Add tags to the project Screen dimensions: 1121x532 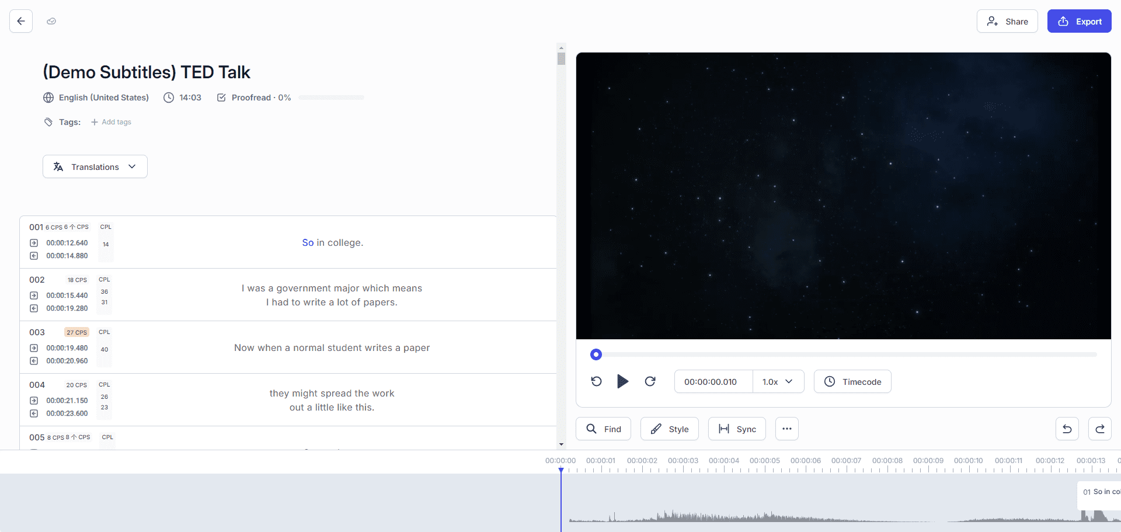click(x=111, y=122)
